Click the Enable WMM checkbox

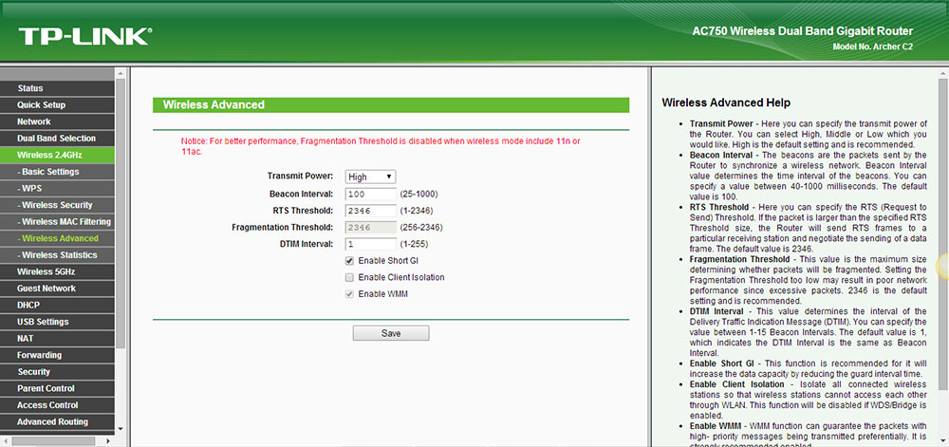349,294
